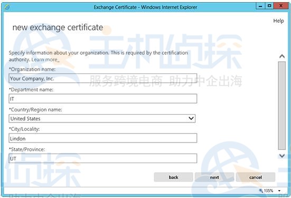Viewport: 291px width, 198px height.
Task: Click the City/Locality label
Action: coord(24,129)
